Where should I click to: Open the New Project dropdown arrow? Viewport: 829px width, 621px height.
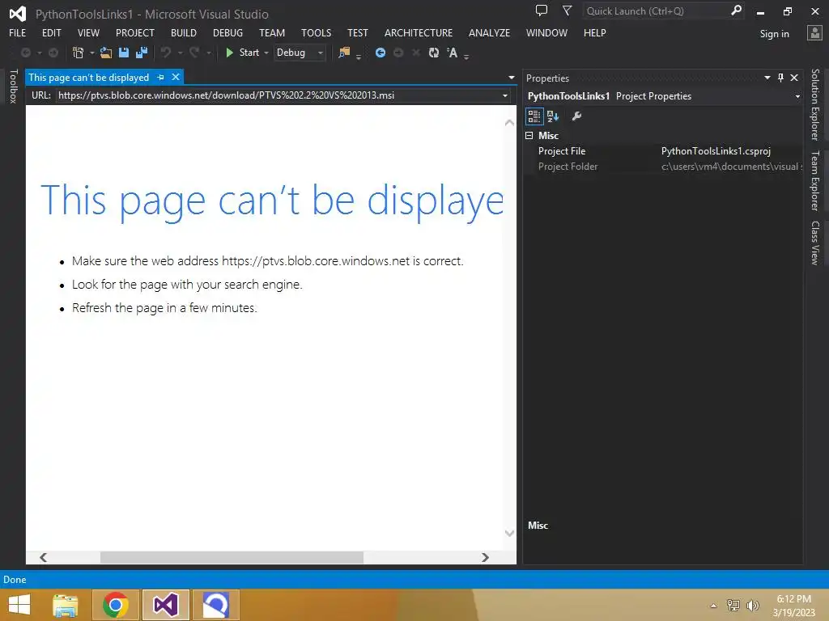point(92,53)
